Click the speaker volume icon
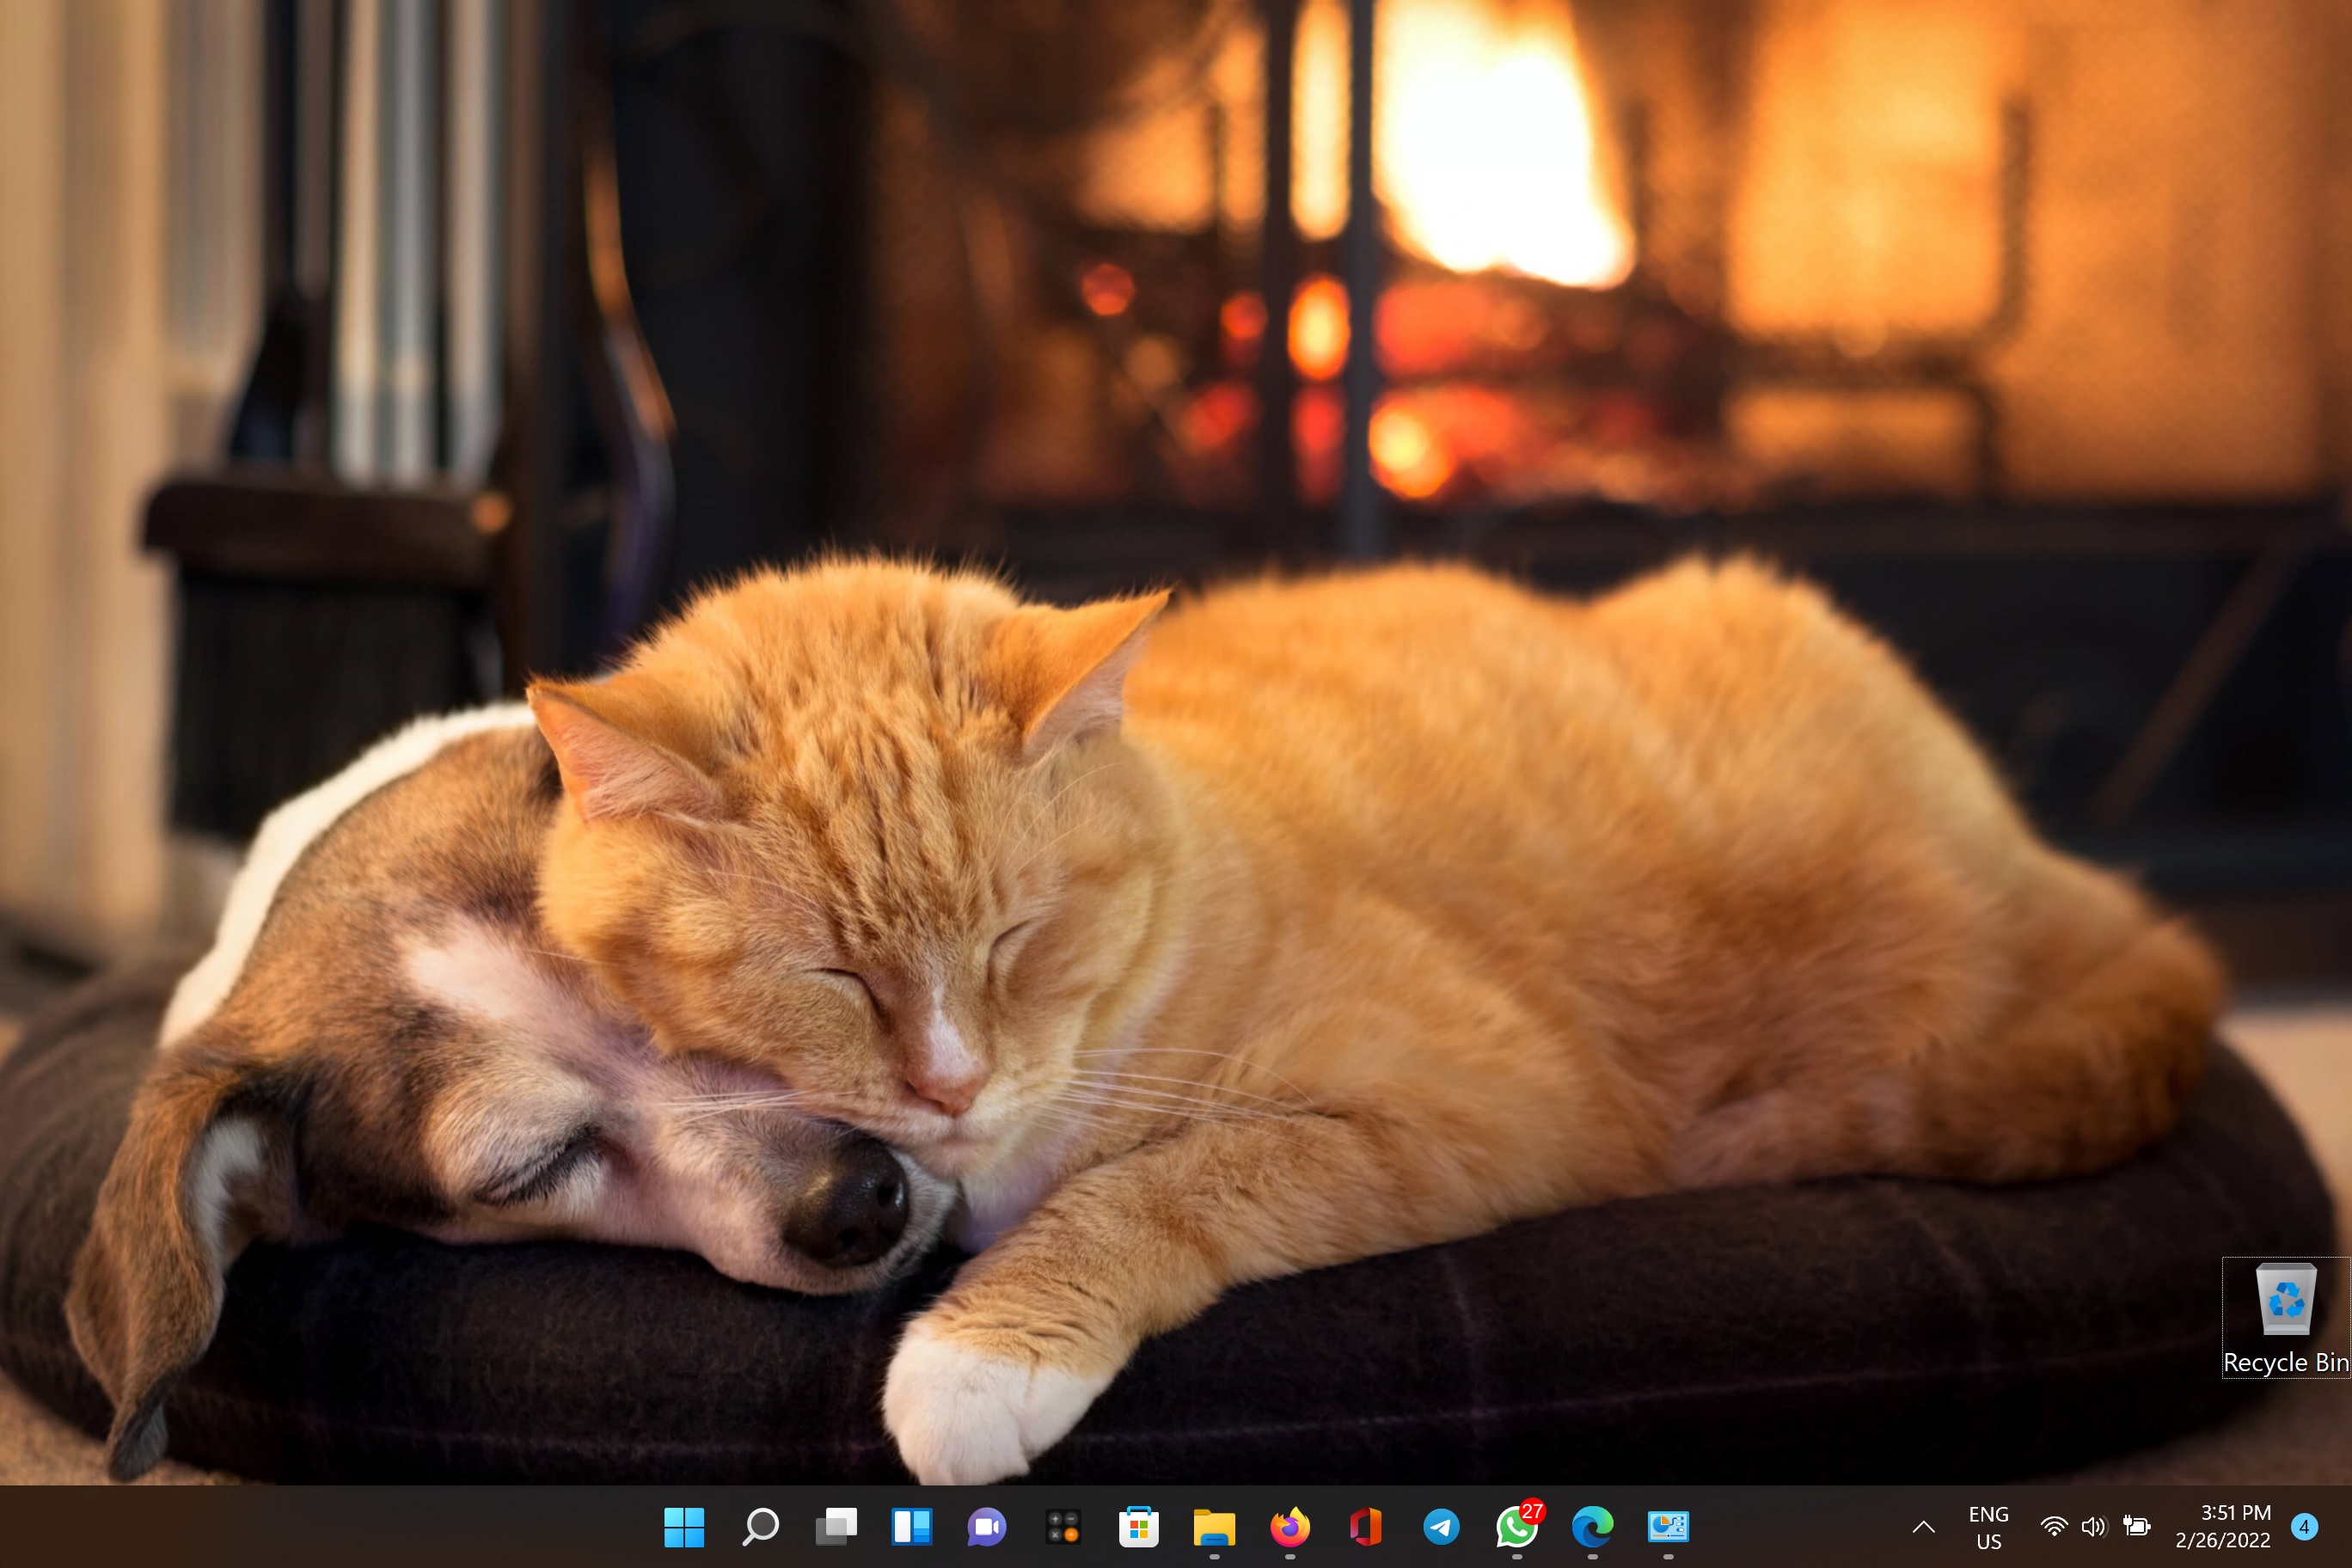The width and height of the screenshot is (2352, 1568). coord(2093,1527)
